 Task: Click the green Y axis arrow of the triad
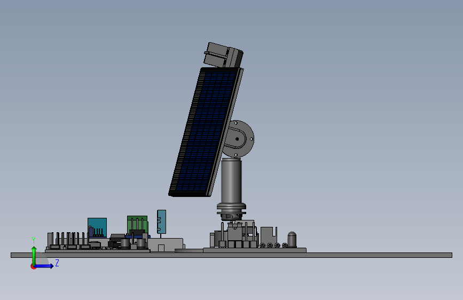(x=34, y=255)
